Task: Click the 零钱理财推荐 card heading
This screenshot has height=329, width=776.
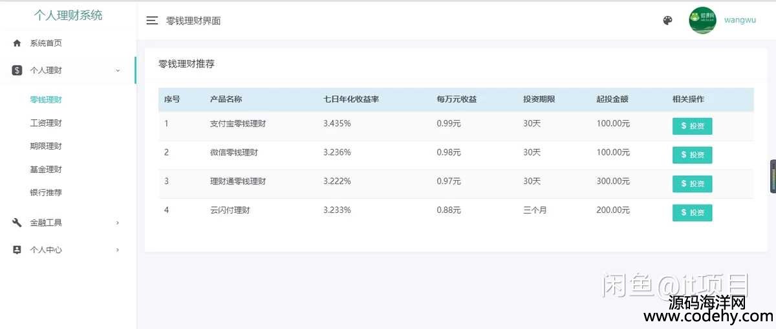Action: click(186, 64)
